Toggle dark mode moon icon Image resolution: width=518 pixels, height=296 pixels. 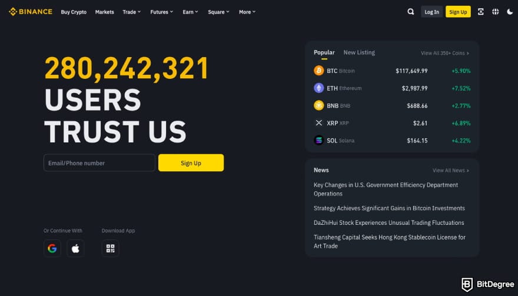pos(510,12)
